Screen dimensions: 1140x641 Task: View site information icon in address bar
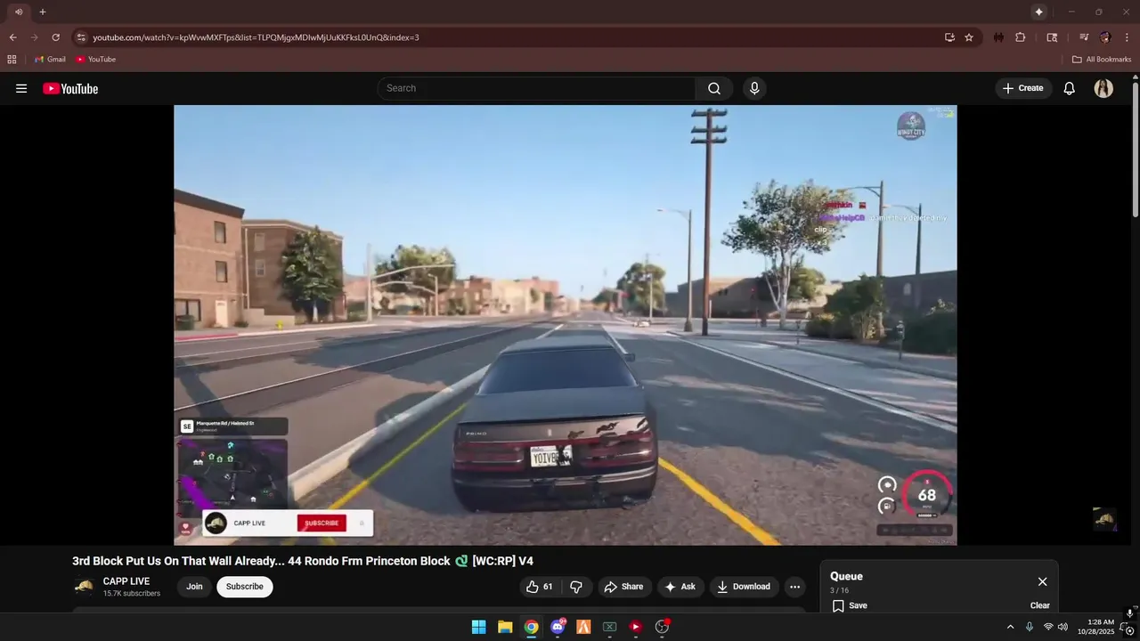(x=81, y=37)
